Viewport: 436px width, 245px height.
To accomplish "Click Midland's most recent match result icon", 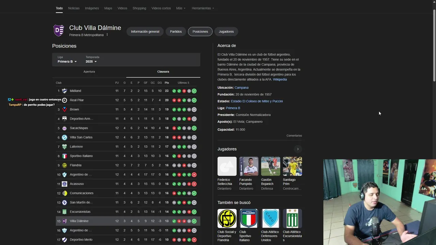I will click(x=194, y=91).
